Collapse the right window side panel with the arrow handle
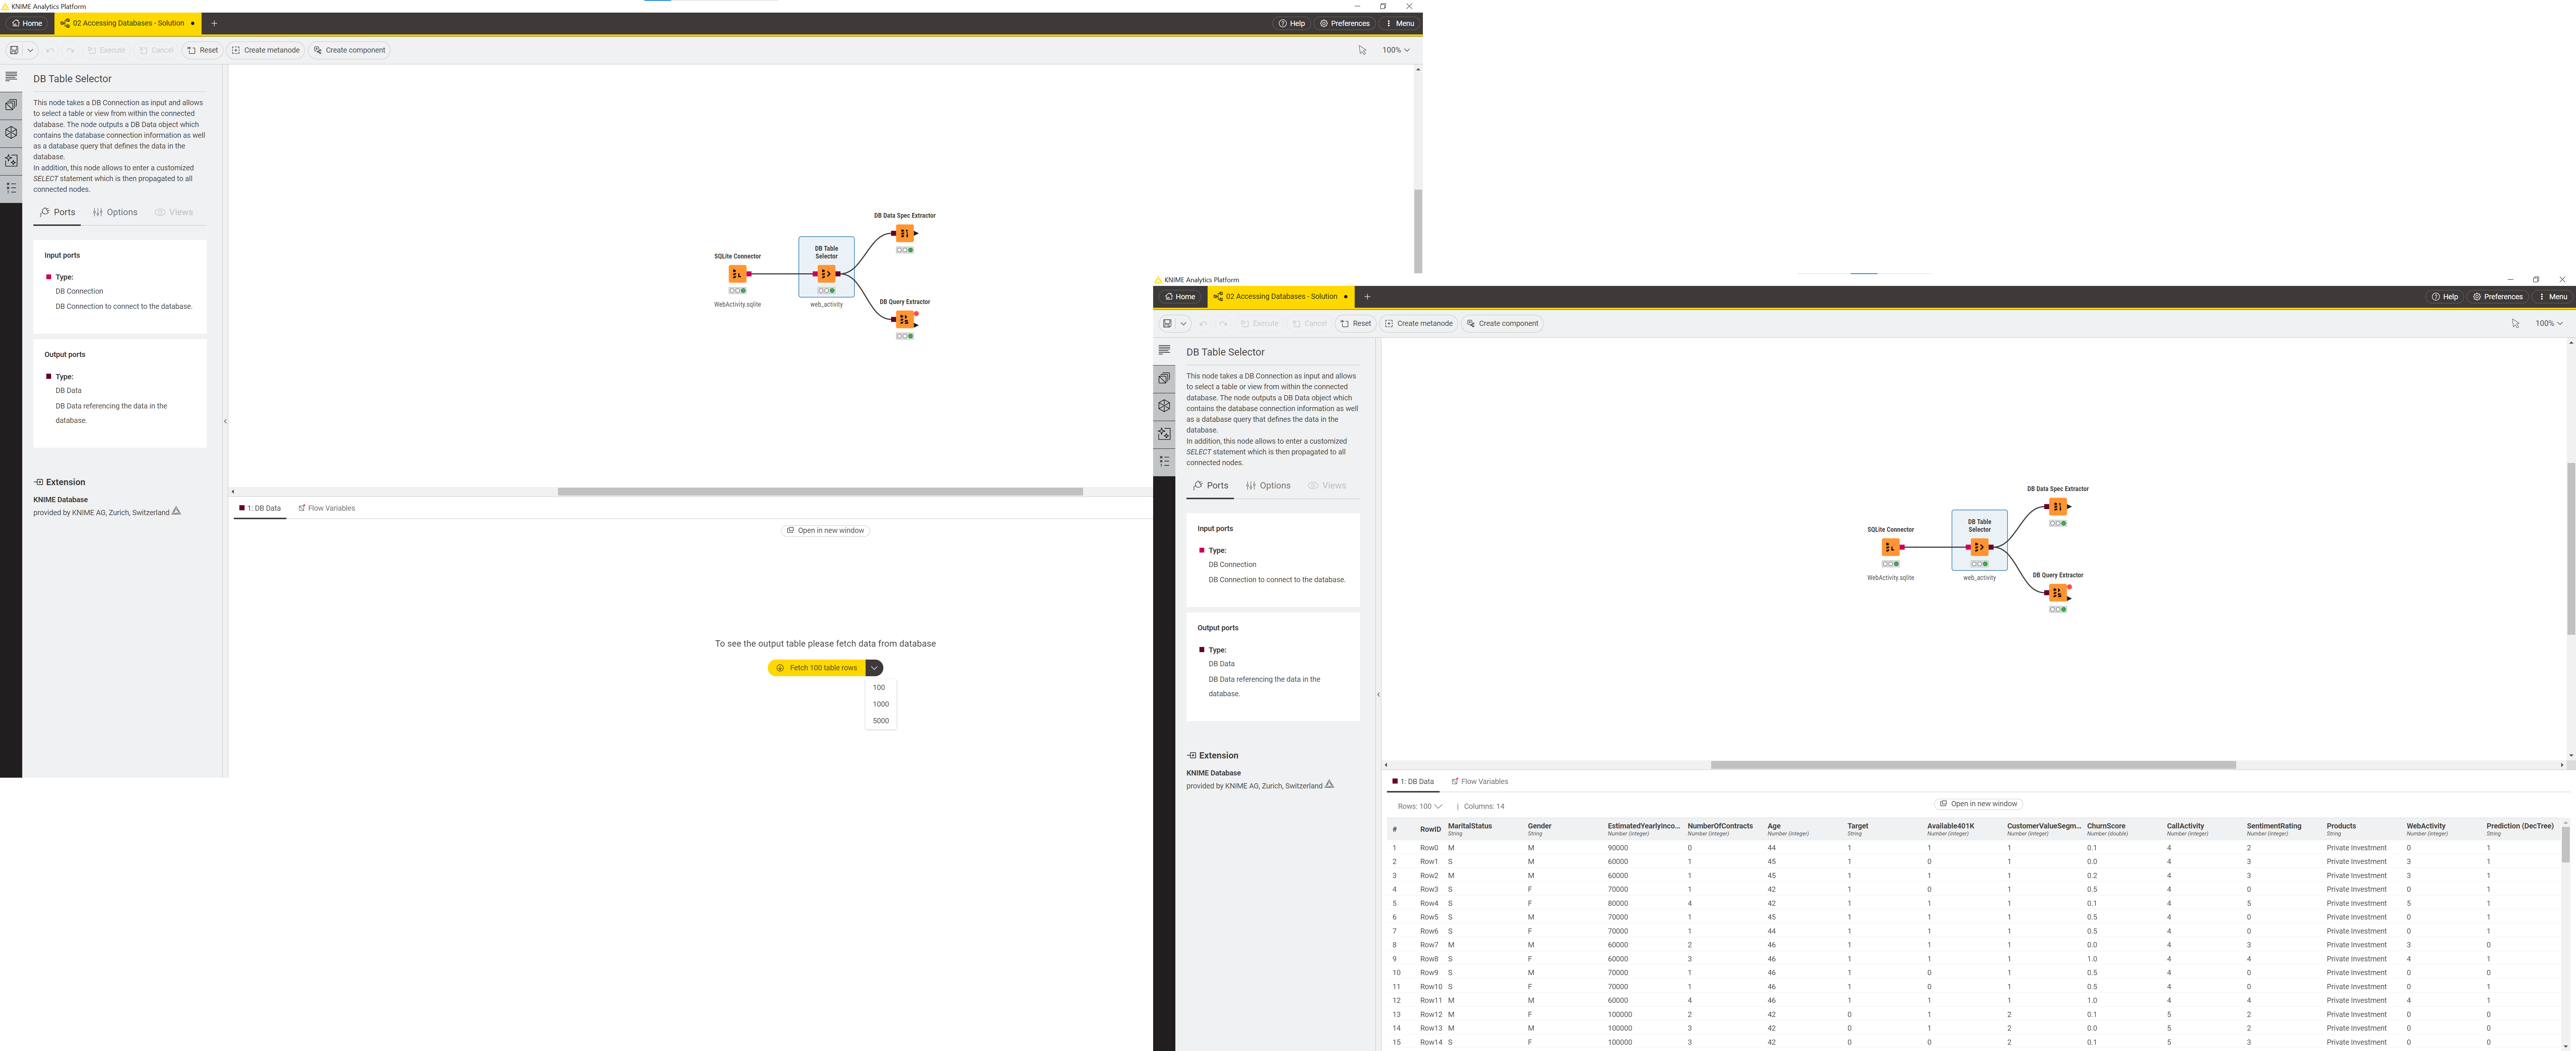This screenshot has width=2576, height=1051. [1378, 694]
